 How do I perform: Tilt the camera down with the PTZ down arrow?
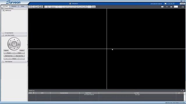[x=14, y=48]
